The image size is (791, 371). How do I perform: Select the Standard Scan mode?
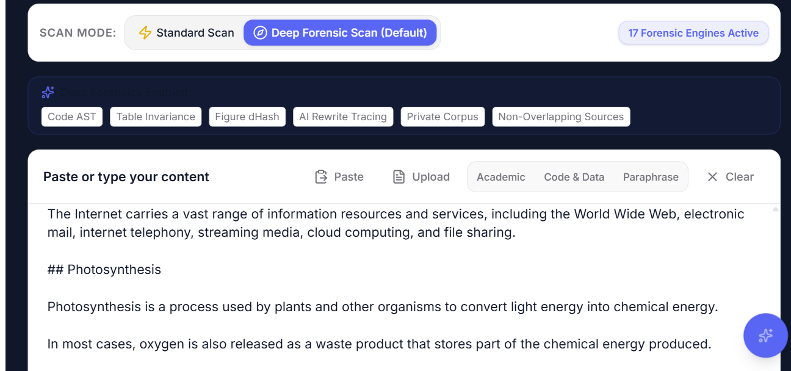186,33
